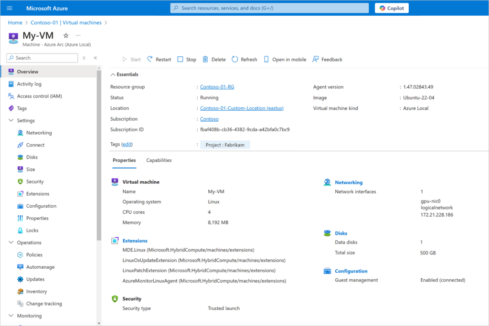Click the Networking sidebar icon

(20, 133)
